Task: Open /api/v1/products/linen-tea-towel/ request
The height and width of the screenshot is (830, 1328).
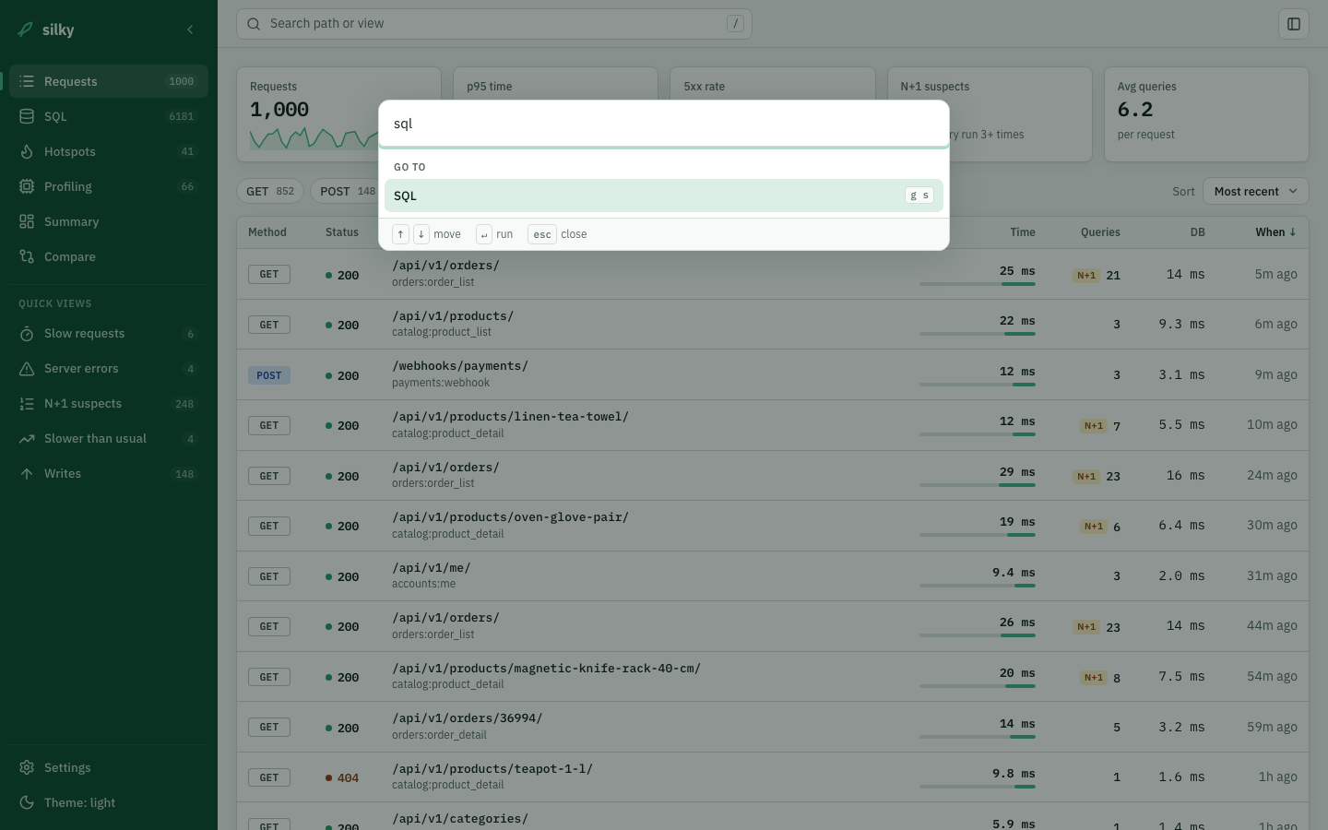Action: pos(773,425)
